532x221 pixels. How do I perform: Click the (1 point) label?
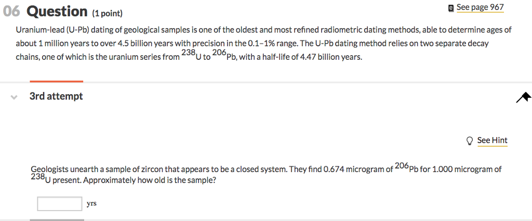[x=107, y=14]
